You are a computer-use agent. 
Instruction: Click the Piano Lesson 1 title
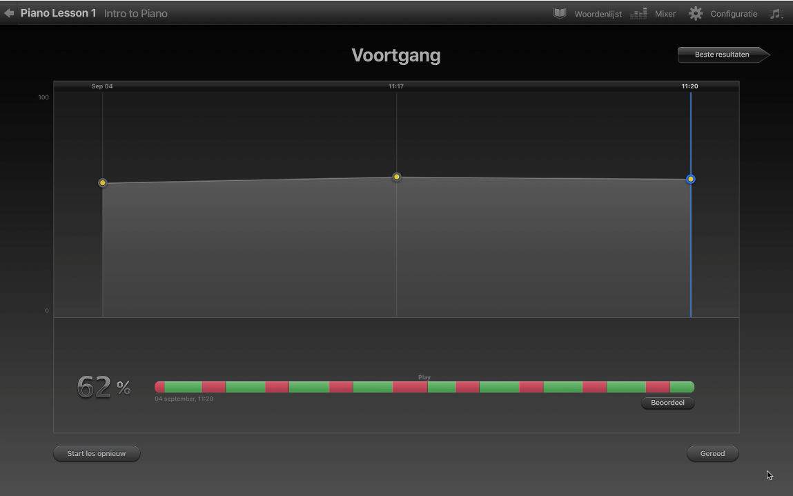coord(58,13)
